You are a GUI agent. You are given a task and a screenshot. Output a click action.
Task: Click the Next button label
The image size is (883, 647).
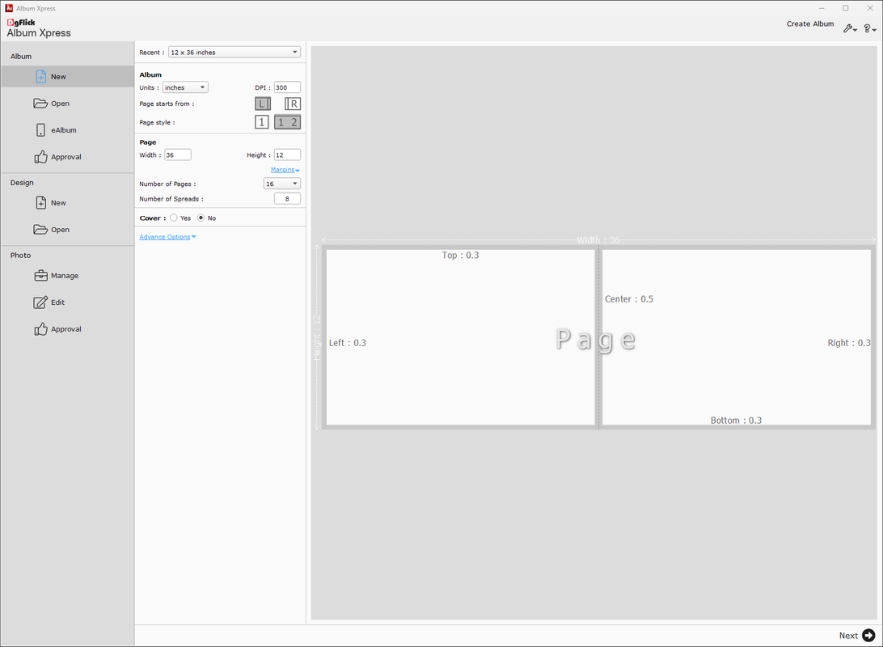pos(848,636)
